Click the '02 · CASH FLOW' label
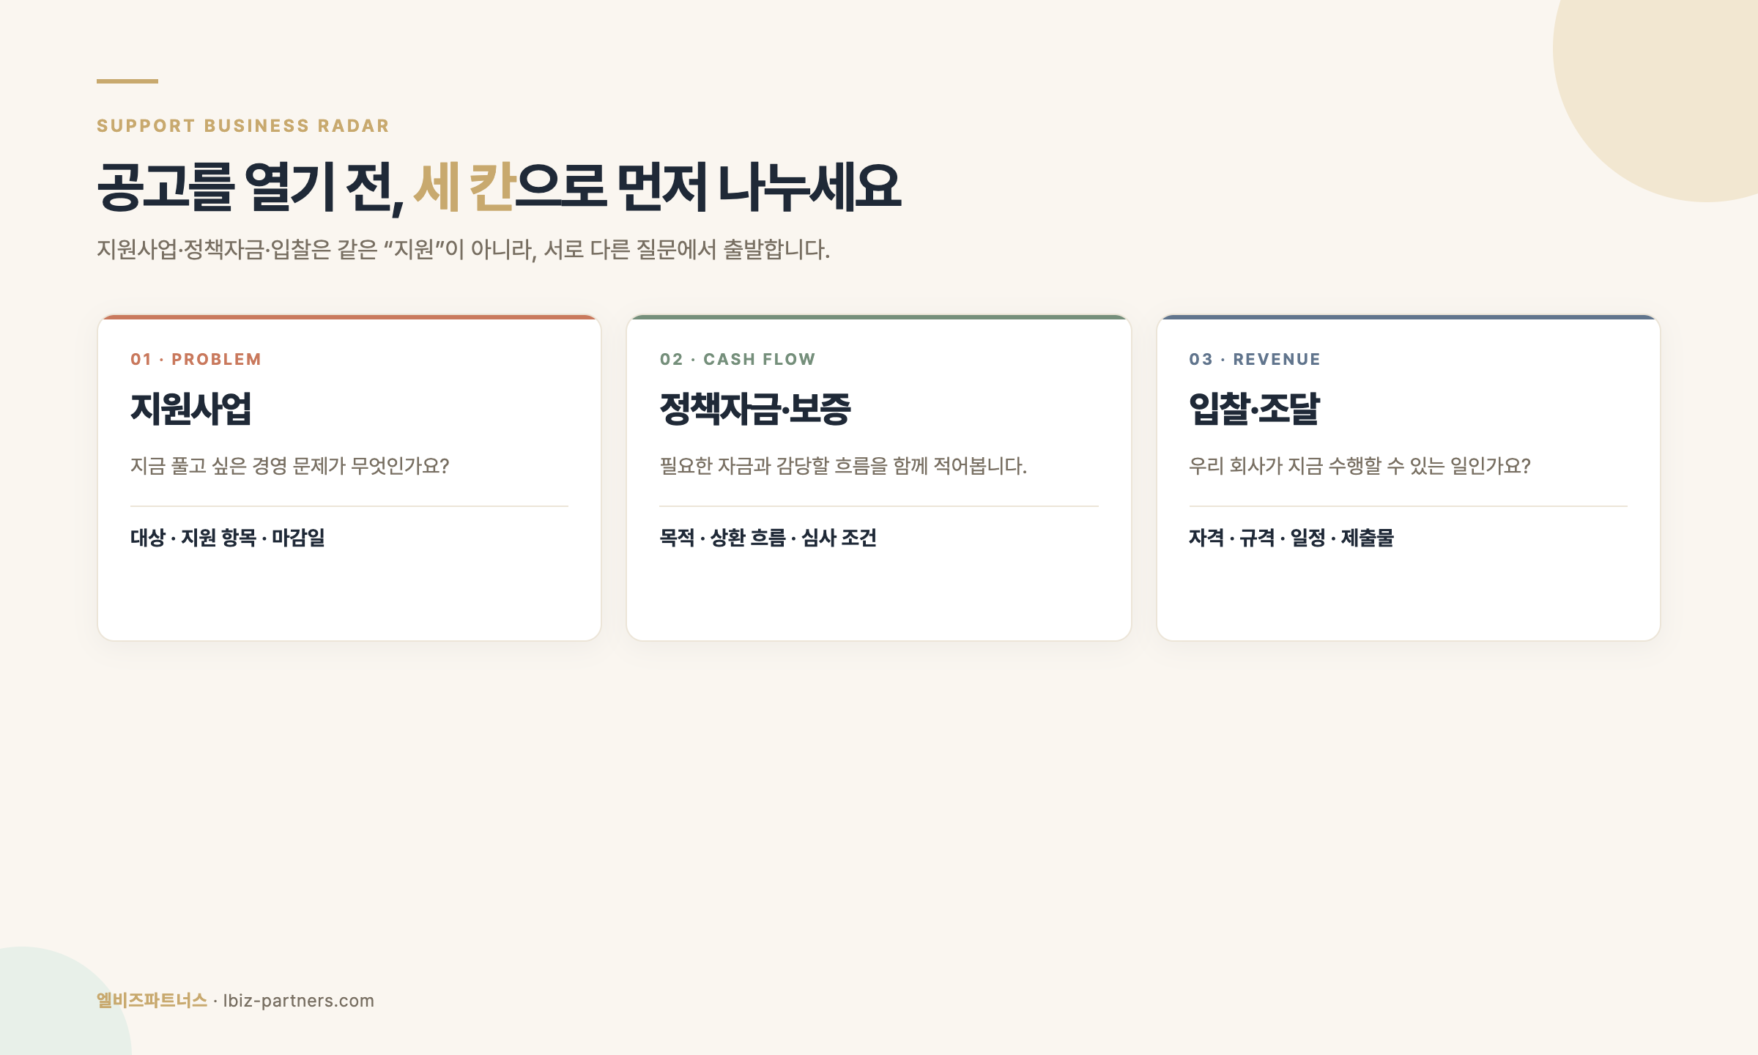1758x1055 pixels. tap(738, 360)
